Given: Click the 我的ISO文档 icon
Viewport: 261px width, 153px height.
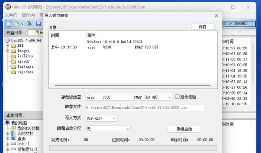Looking at the screenshot, I should [13, 128].
